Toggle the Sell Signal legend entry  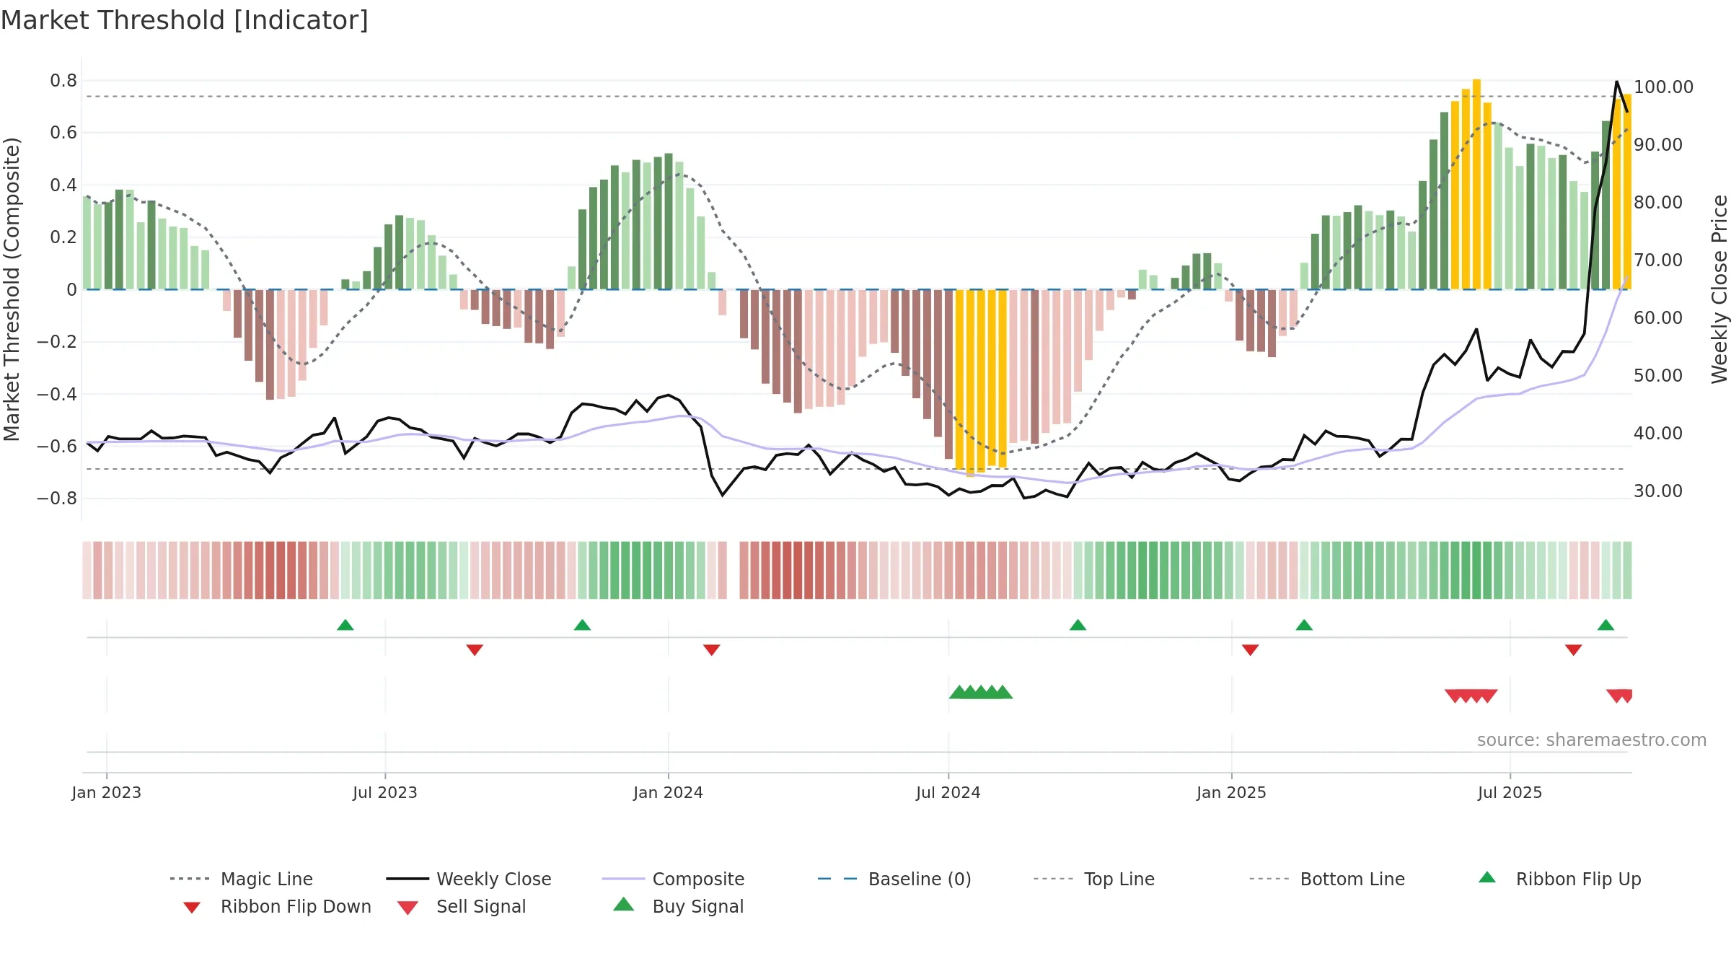pyautogui.click(x=462, y=906)
